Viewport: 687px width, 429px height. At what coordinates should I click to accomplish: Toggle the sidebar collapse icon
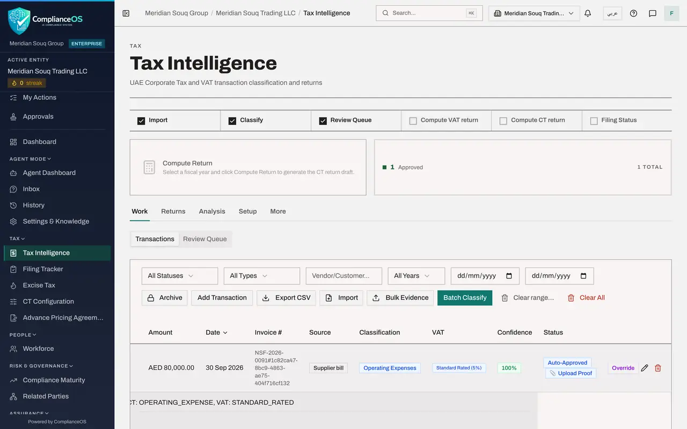click(x=126, y=13)
